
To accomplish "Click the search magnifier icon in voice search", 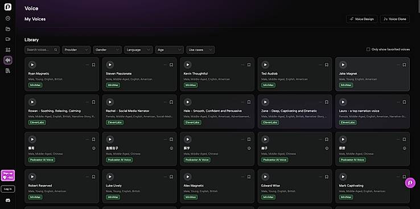I will tap(56, 50).
